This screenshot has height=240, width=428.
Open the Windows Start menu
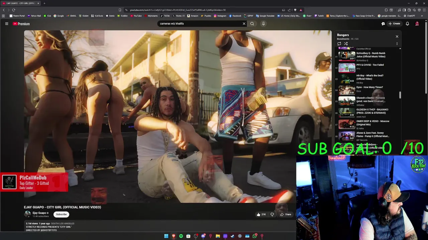pos(166,236)
